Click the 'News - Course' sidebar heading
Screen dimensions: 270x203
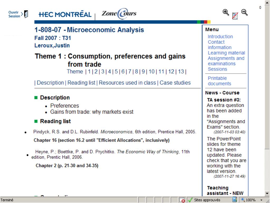(x=222, y=93)
